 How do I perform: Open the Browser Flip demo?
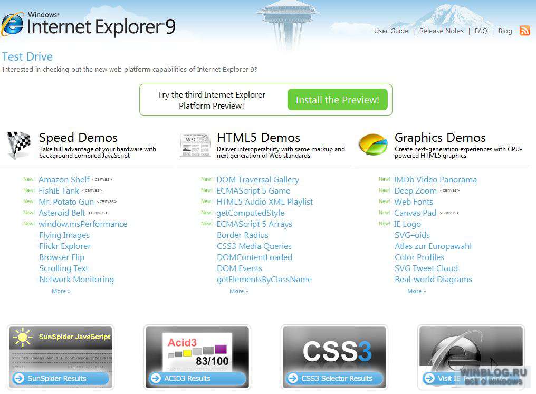point(62,257)
